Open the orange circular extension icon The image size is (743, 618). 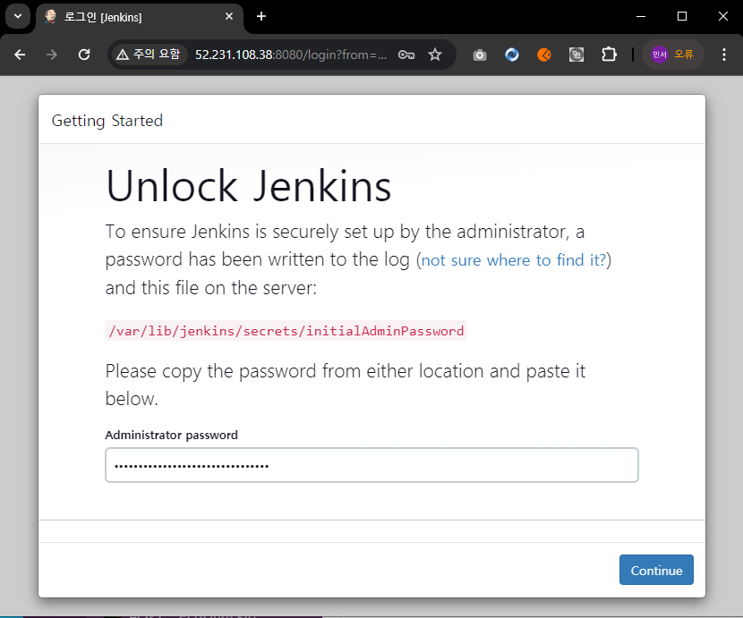(x=544, y=55)
